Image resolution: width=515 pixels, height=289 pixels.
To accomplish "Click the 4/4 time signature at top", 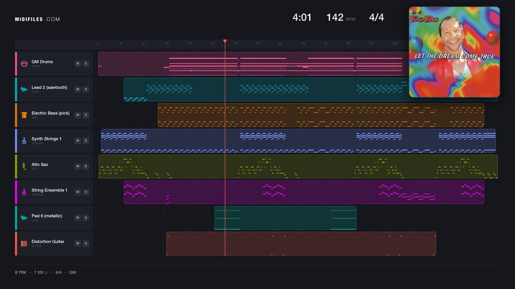I will click(376, 17).
